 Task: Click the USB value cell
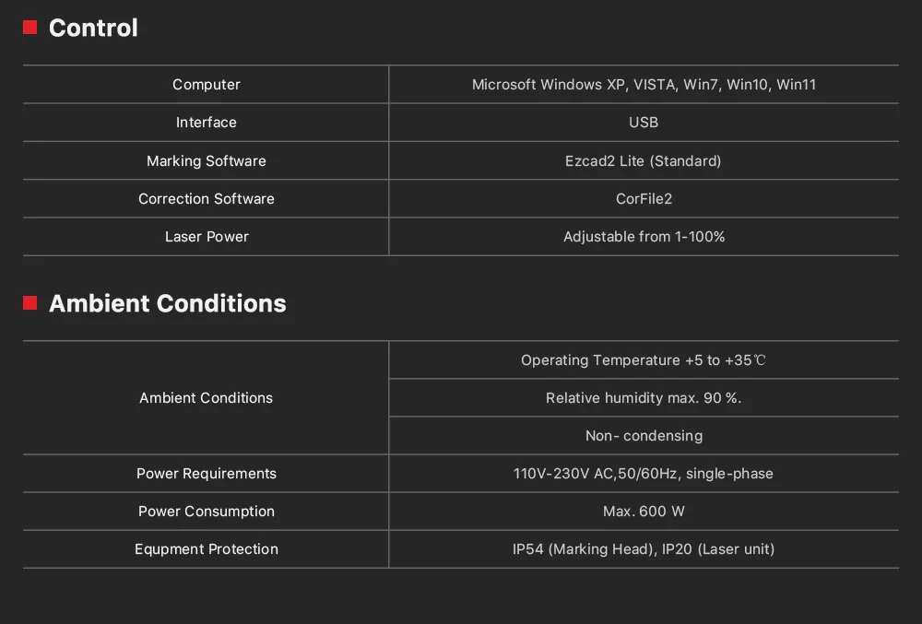click(644, 123)
